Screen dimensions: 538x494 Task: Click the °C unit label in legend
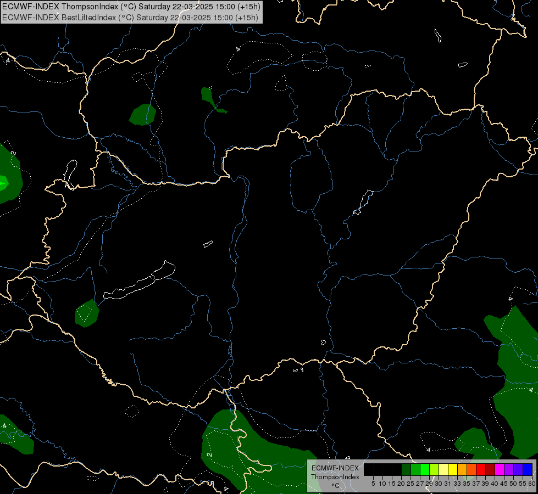[335, 485]
